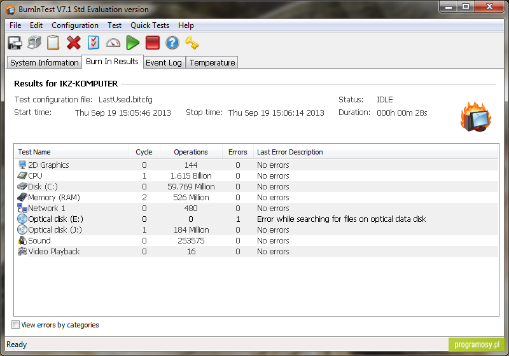Select the CPU test row label
Image resolution: width=509 pixels, height=356 pixels.
36,175
